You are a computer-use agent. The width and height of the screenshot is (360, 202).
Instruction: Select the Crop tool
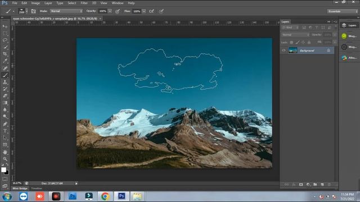tap(5, 54)
